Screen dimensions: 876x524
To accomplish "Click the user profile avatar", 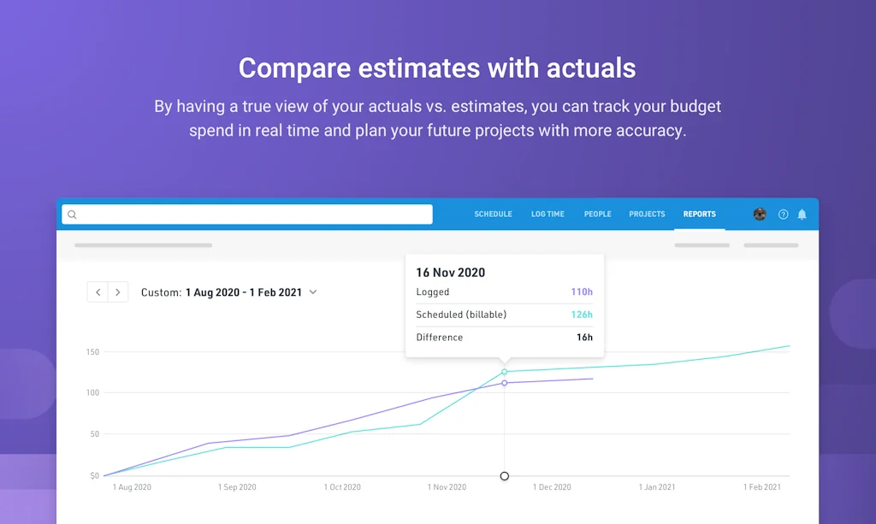I will (x=760, y=215).
